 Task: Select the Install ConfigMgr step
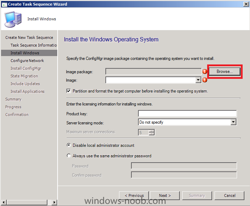pyautogui.click(x=26, y=68)
